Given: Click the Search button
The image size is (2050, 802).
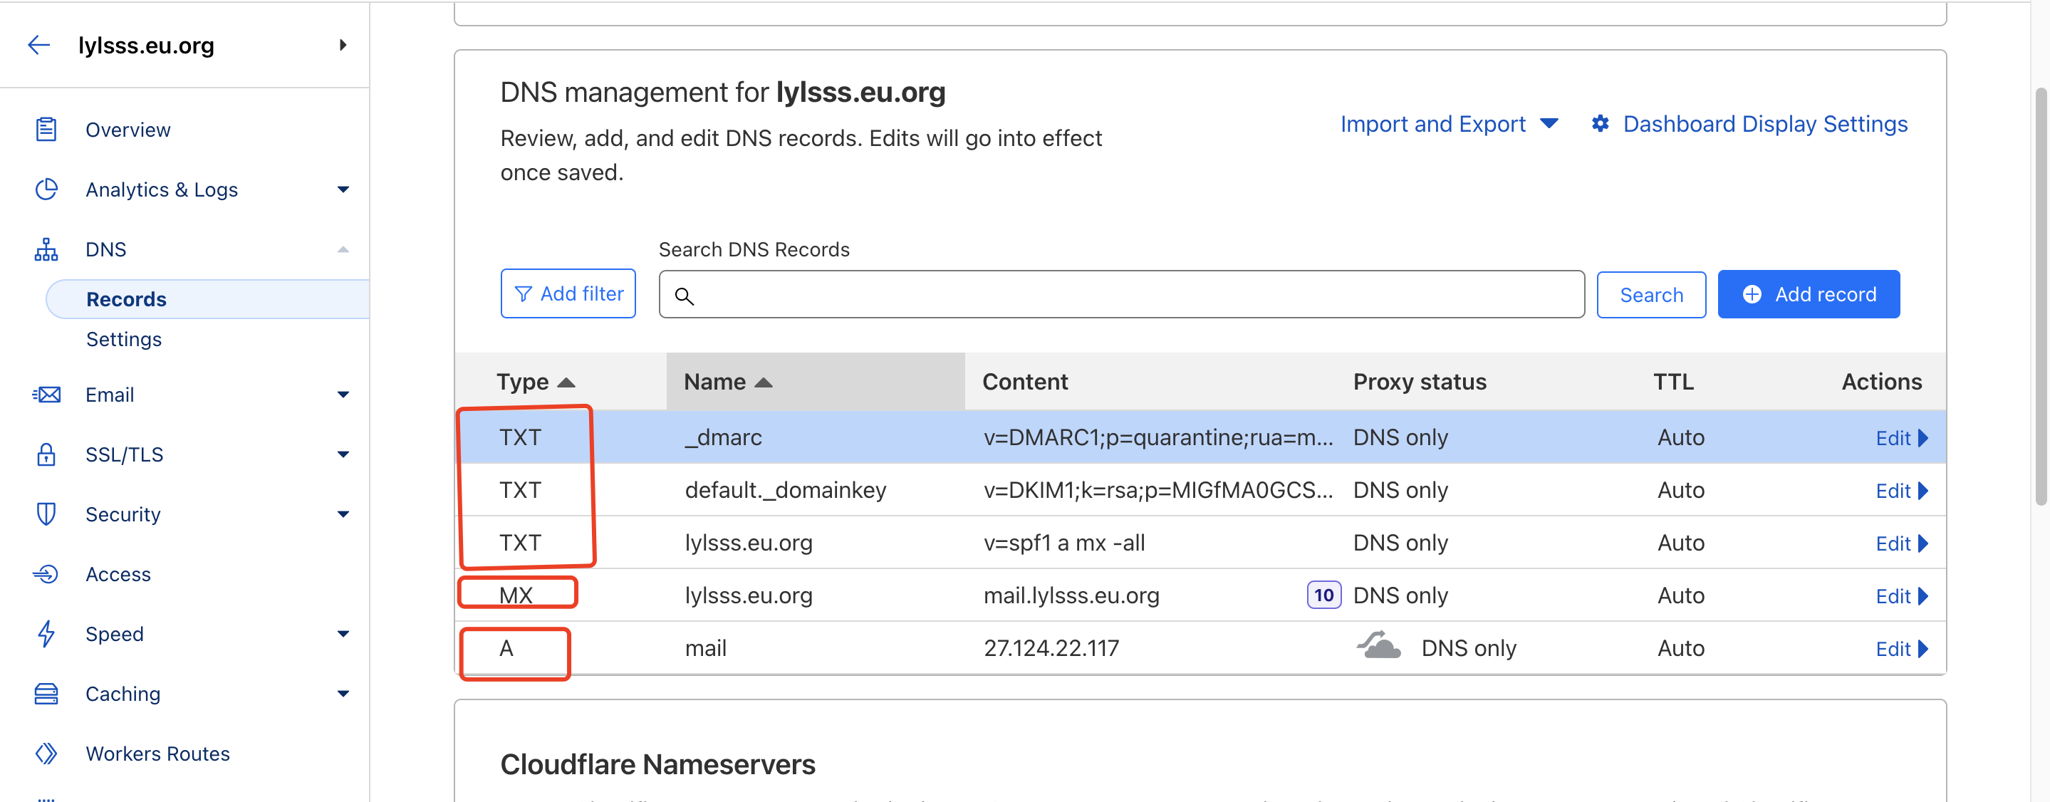Looking at the screenshot, I should (1651, 295).
